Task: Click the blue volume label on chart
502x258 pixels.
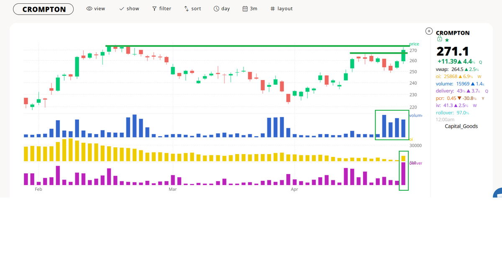Action: pos(416,115)
